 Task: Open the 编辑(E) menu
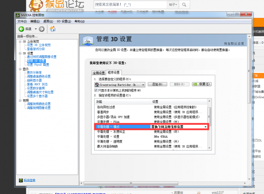(35, 22)
